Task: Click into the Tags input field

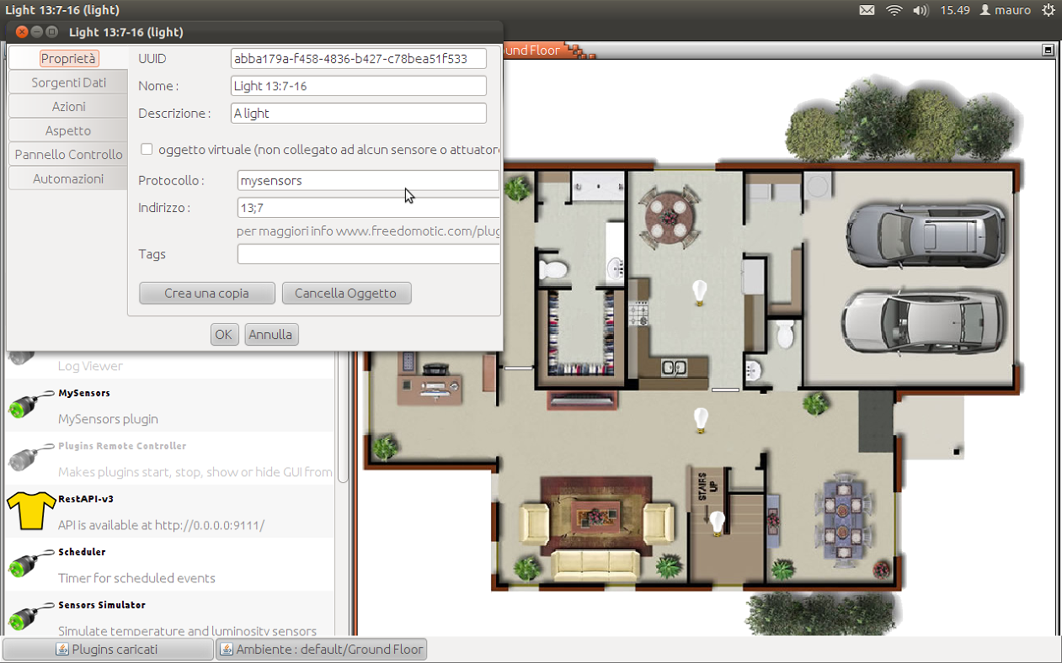Action: 368,254
